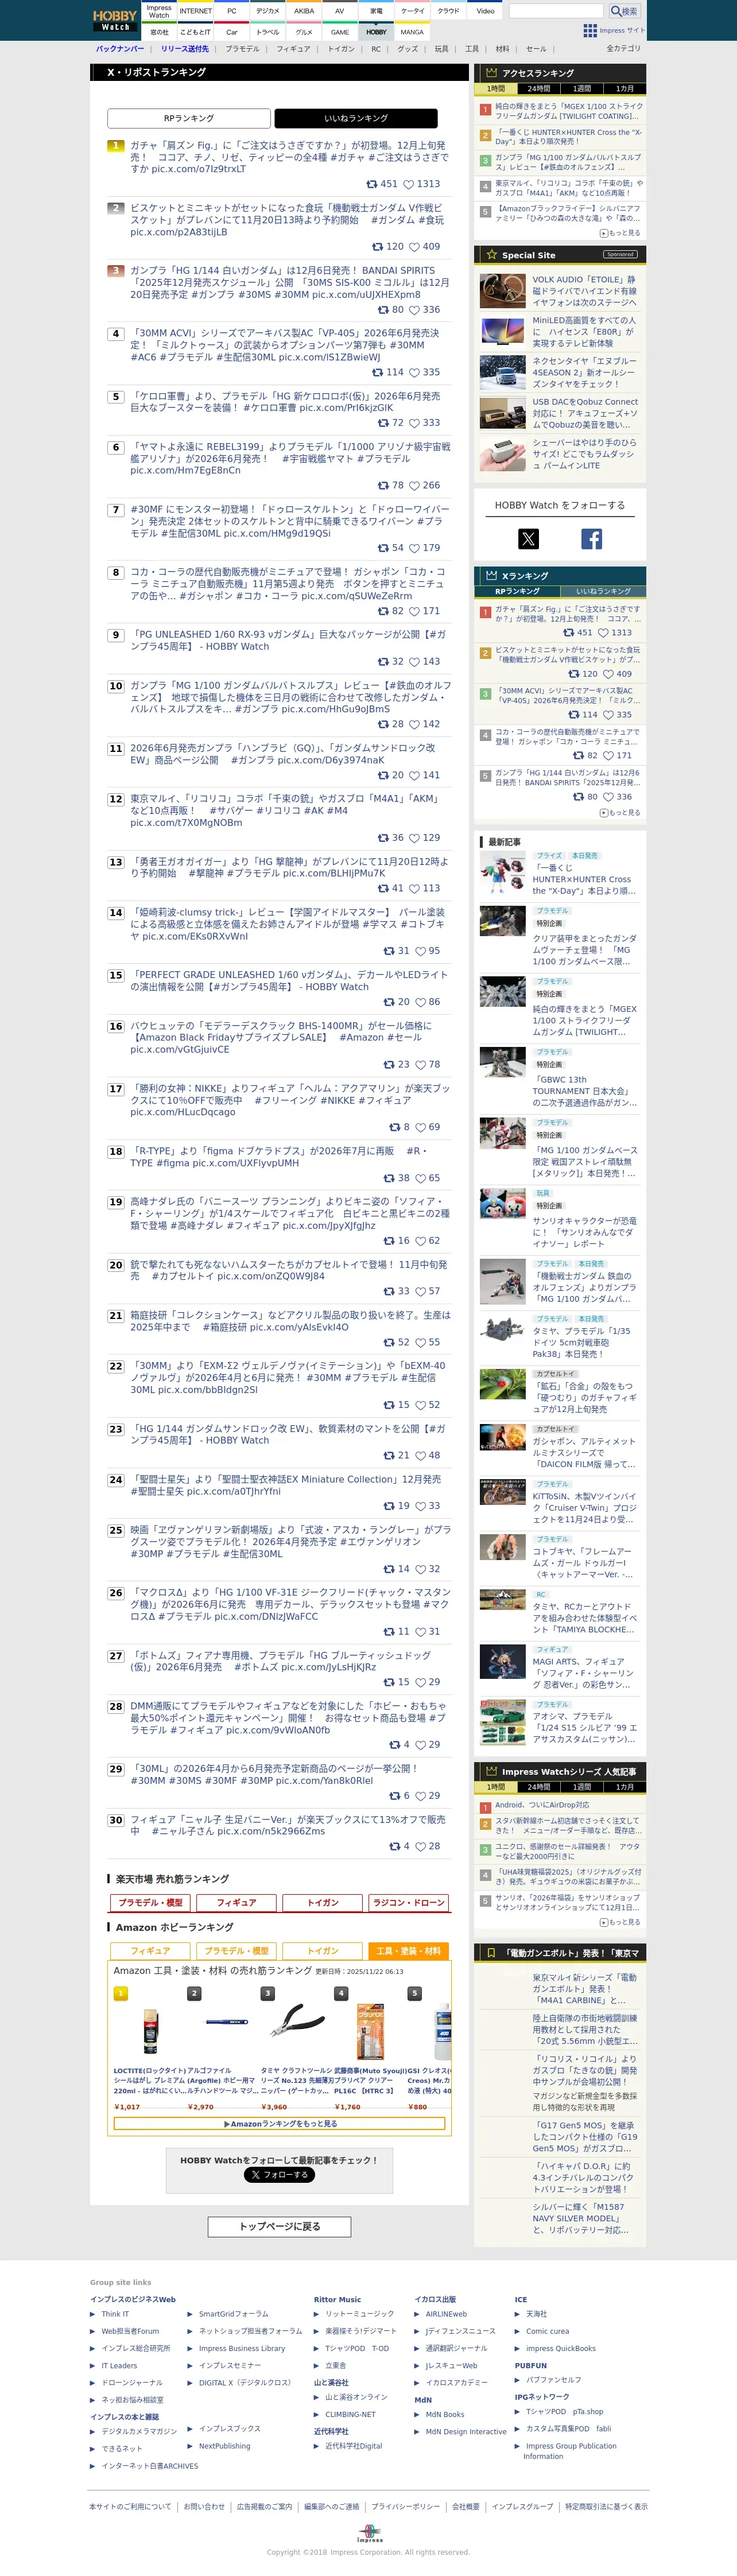Click the 検索 search button with magnifier
Screen dimensions: 737x2576
point(625,11)
